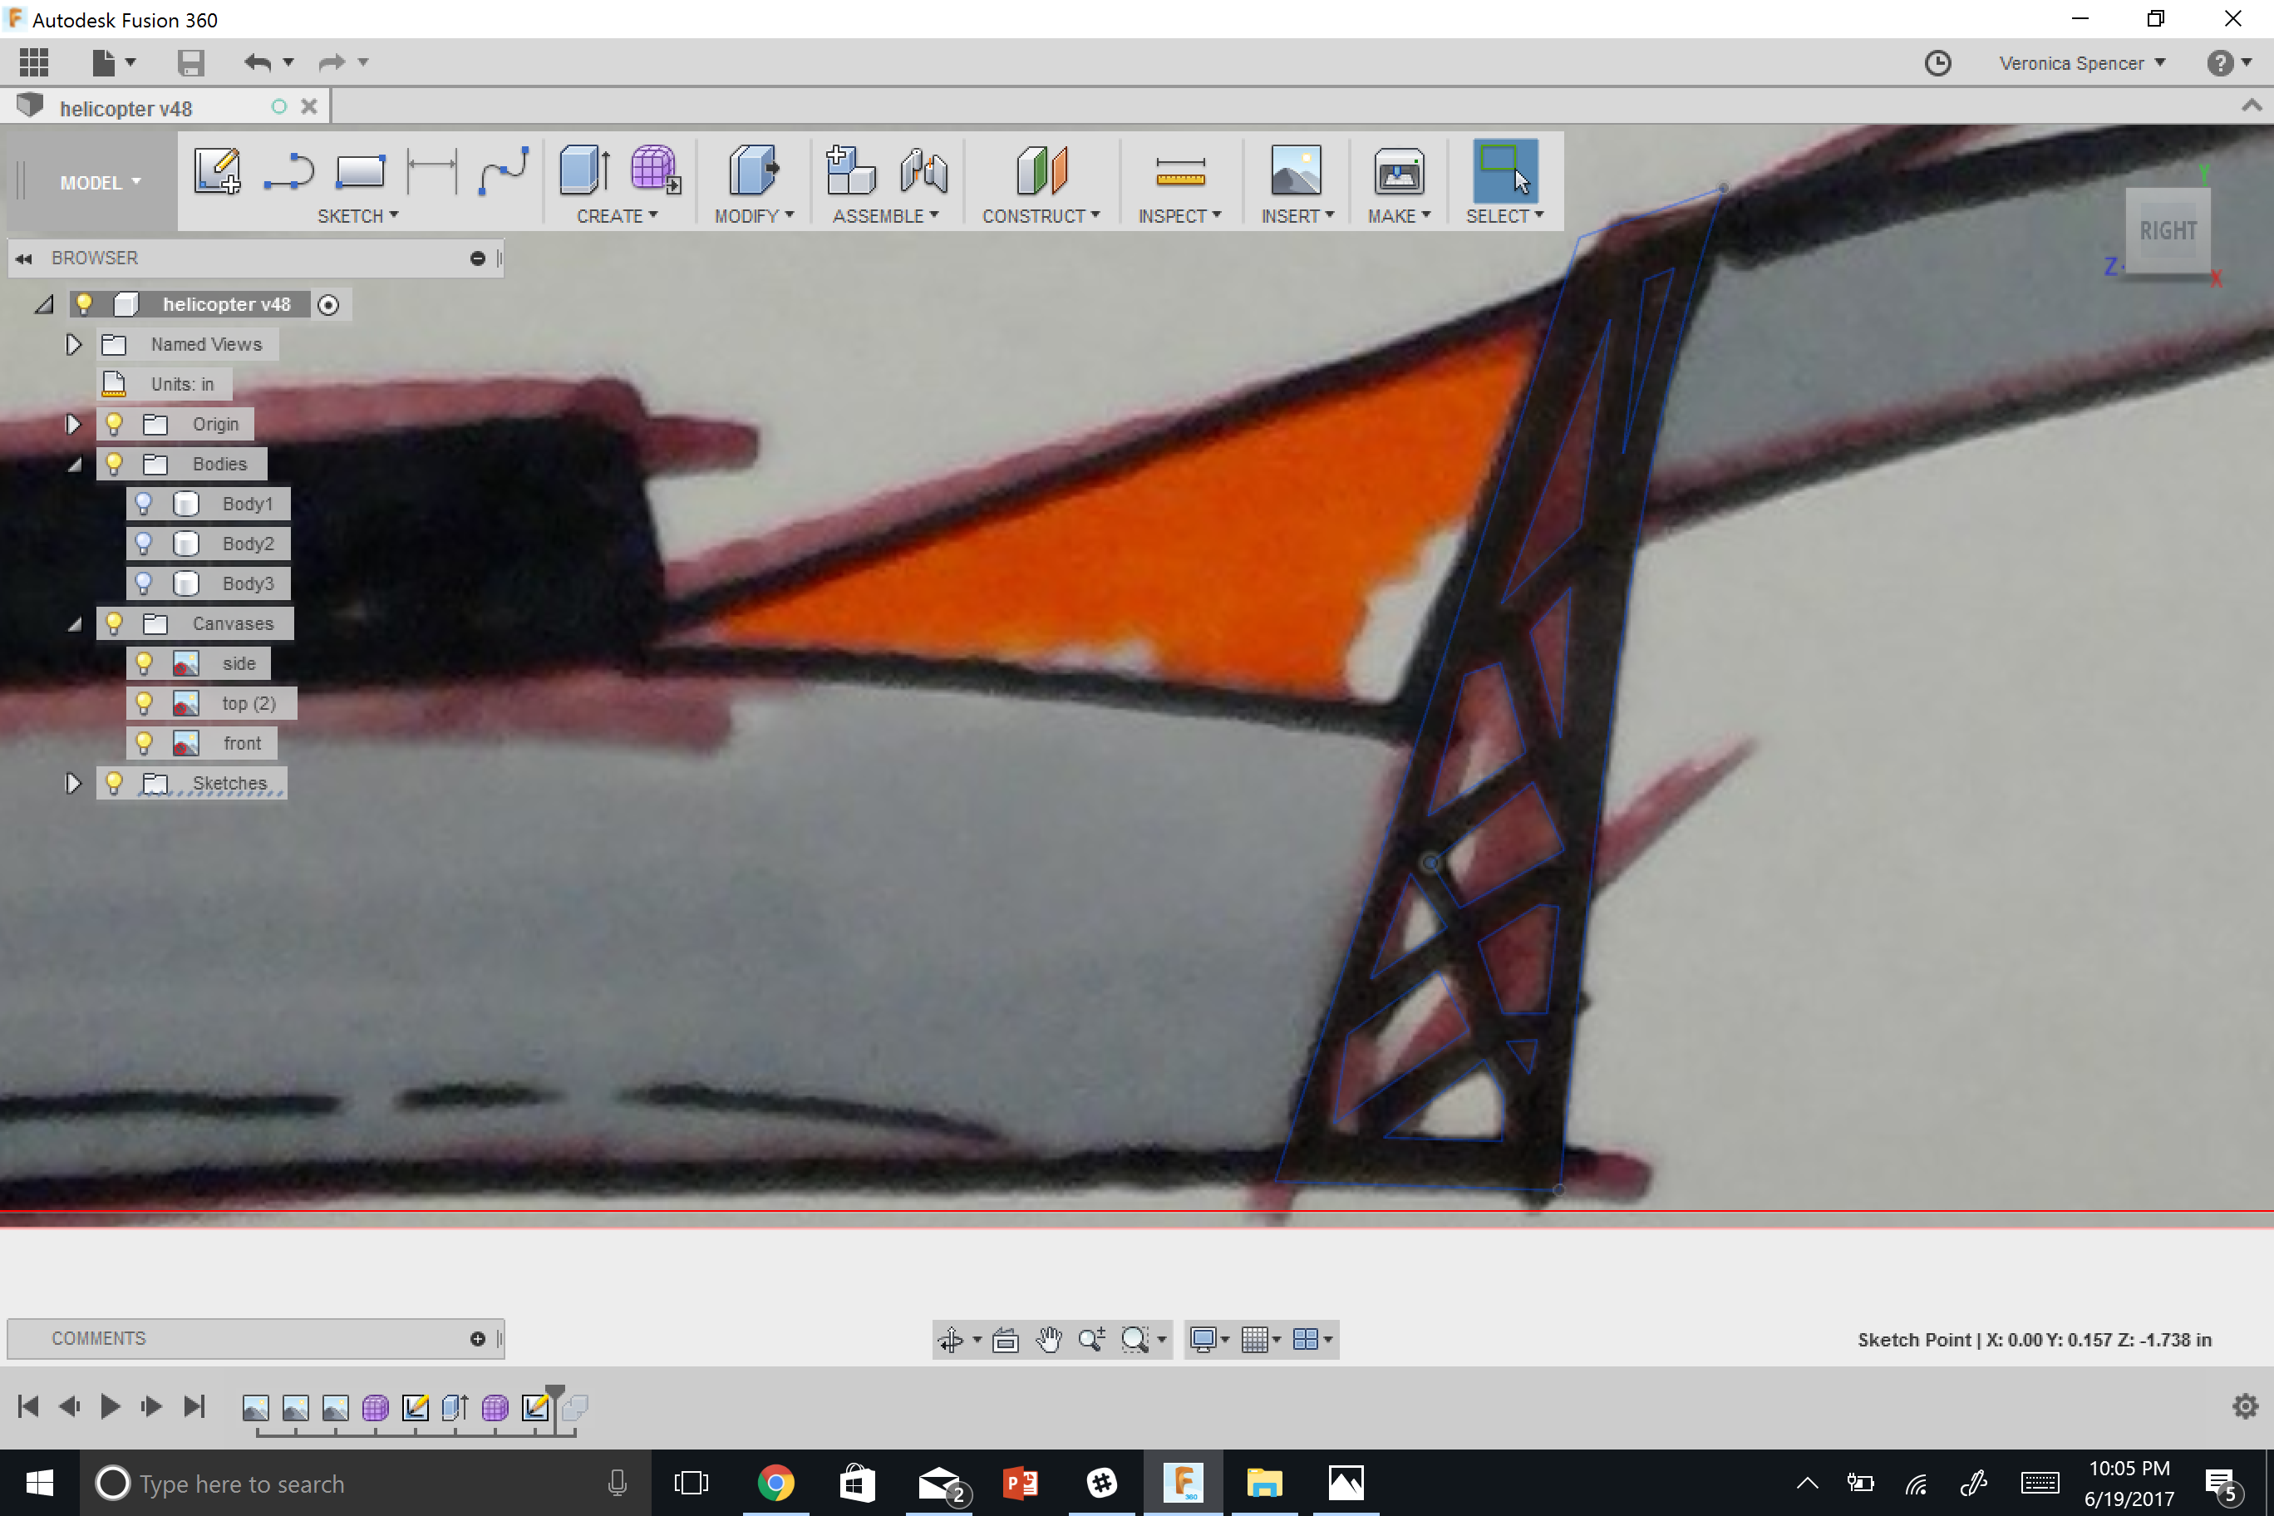Expand the Sketches folder
Viewport: 2274px width, 1516px height.
[x=73, y=782]
